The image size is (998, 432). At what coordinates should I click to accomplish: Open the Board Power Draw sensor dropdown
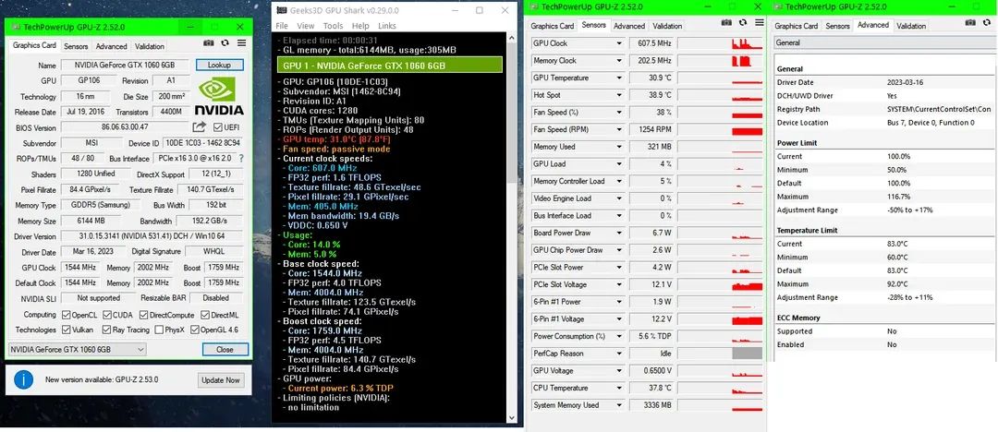coord(618,233)
